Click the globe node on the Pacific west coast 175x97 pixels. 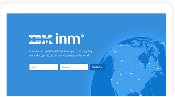point(111,79)
